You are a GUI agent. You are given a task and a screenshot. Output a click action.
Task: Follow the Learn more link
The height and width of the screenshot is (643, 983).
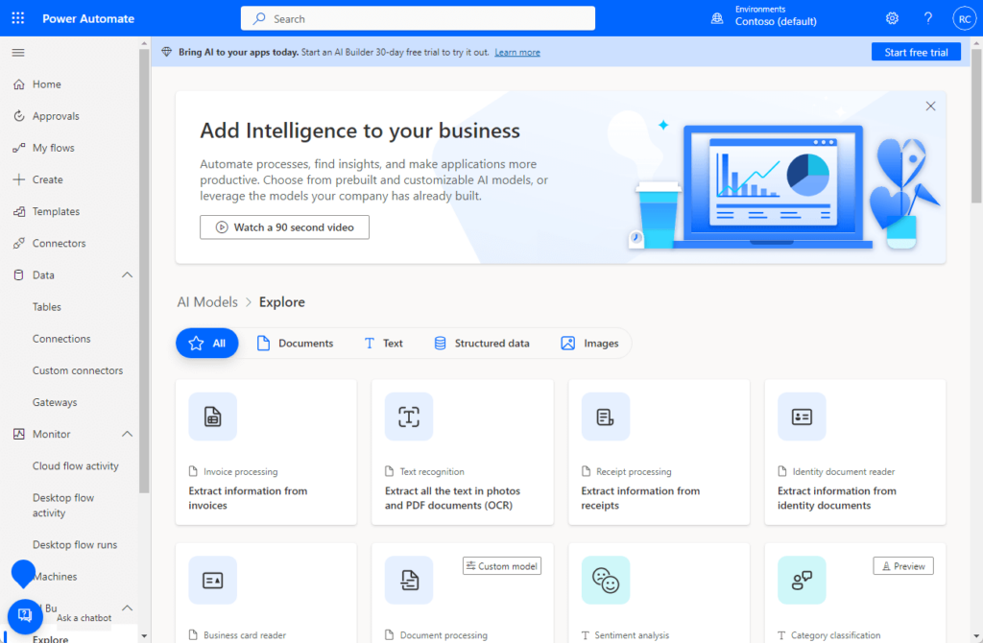pos(517,52)
